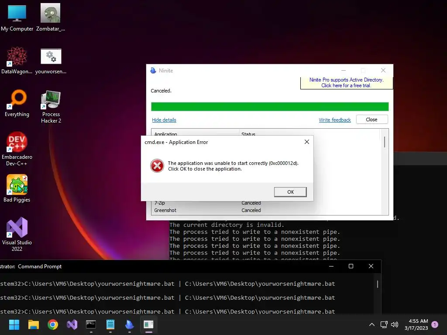Click the Ninite title bar logo icon
This screenshot has width=447, height=335.
coord(153,70)
